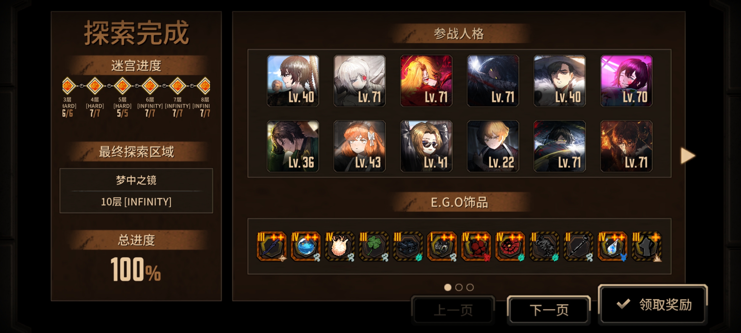Select the first page indicator dot

448,287
